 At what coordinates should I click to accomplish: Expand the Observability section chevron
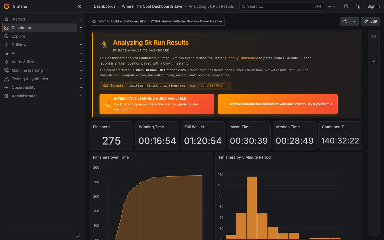pos(81,87)
